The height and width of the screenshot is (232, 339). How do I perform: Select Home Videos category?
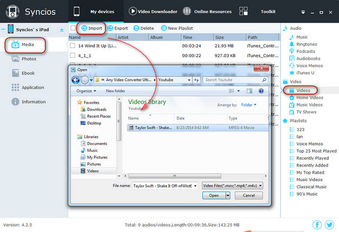pos(306,98)
